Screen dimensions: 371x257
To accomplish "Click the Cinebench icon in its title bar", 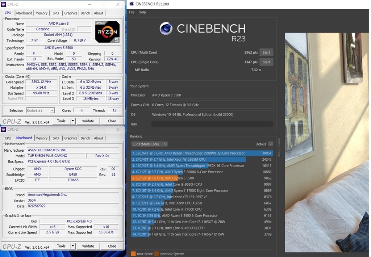I will [x=131, y=4].
